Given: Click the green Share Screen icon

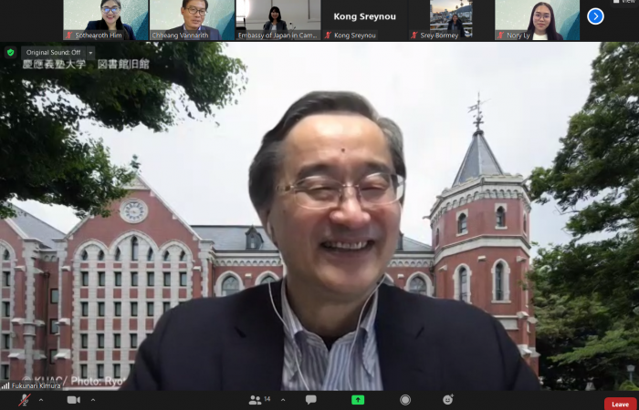Looking at the screenshot, I should (x=358, y=400).
